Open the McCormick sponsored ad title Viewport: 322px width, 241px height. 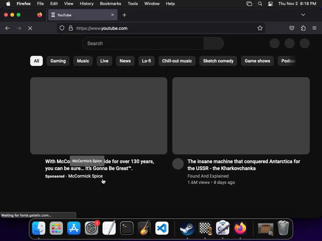[x=100, y=165]
